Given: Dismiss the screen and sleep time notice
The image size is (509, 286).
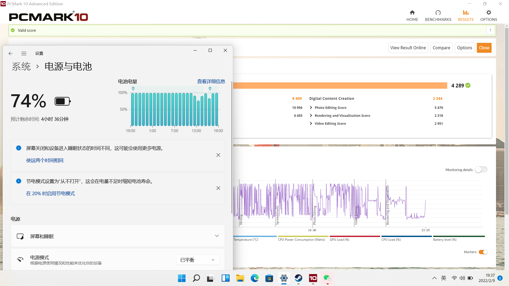Looking at the screenshot, I should pos(218,155).
